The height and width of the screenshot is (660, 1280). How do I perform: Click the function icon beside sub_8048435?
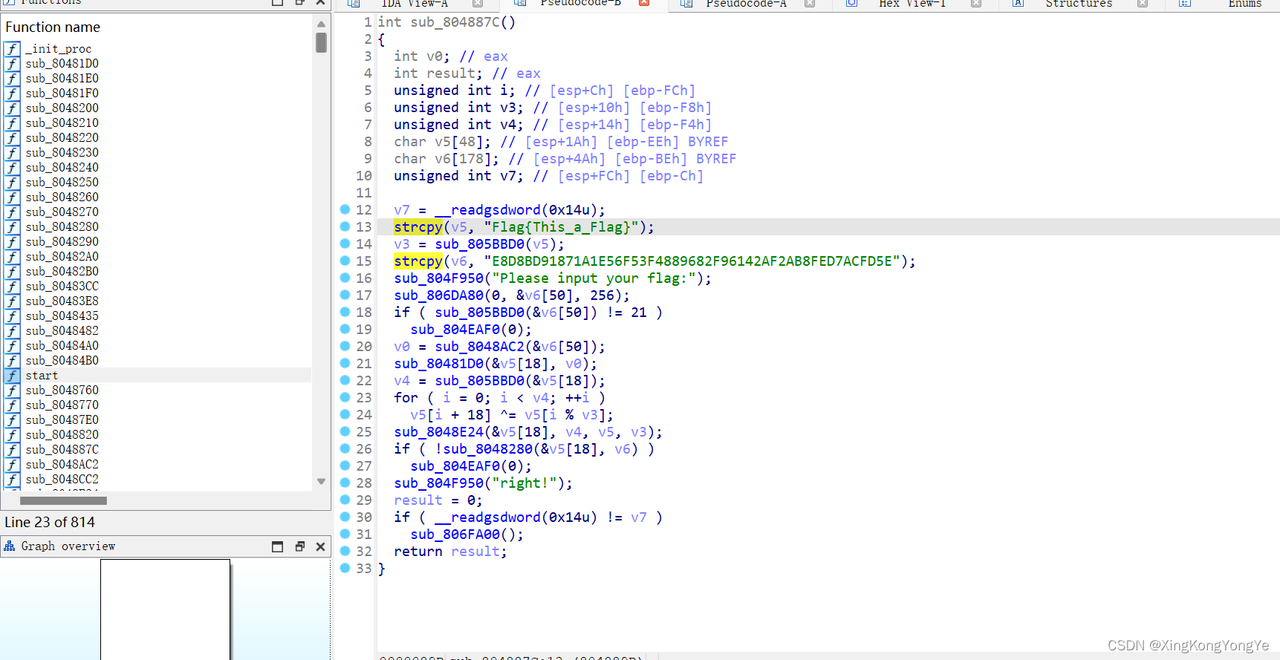pyautogui.click(x=12, y=316)
